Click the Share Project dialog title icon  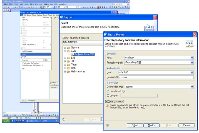click(x=105, y=35)
